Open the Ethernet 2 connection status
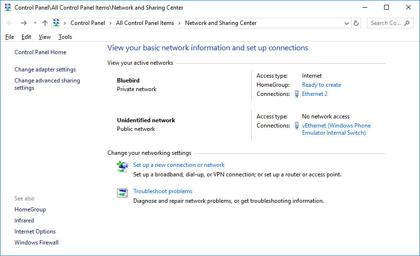This screenshot has height=256, width=420. click(x=315, y=94)
